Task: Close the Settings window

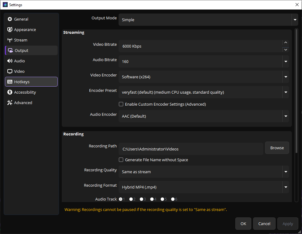Action: coord(297,5)
